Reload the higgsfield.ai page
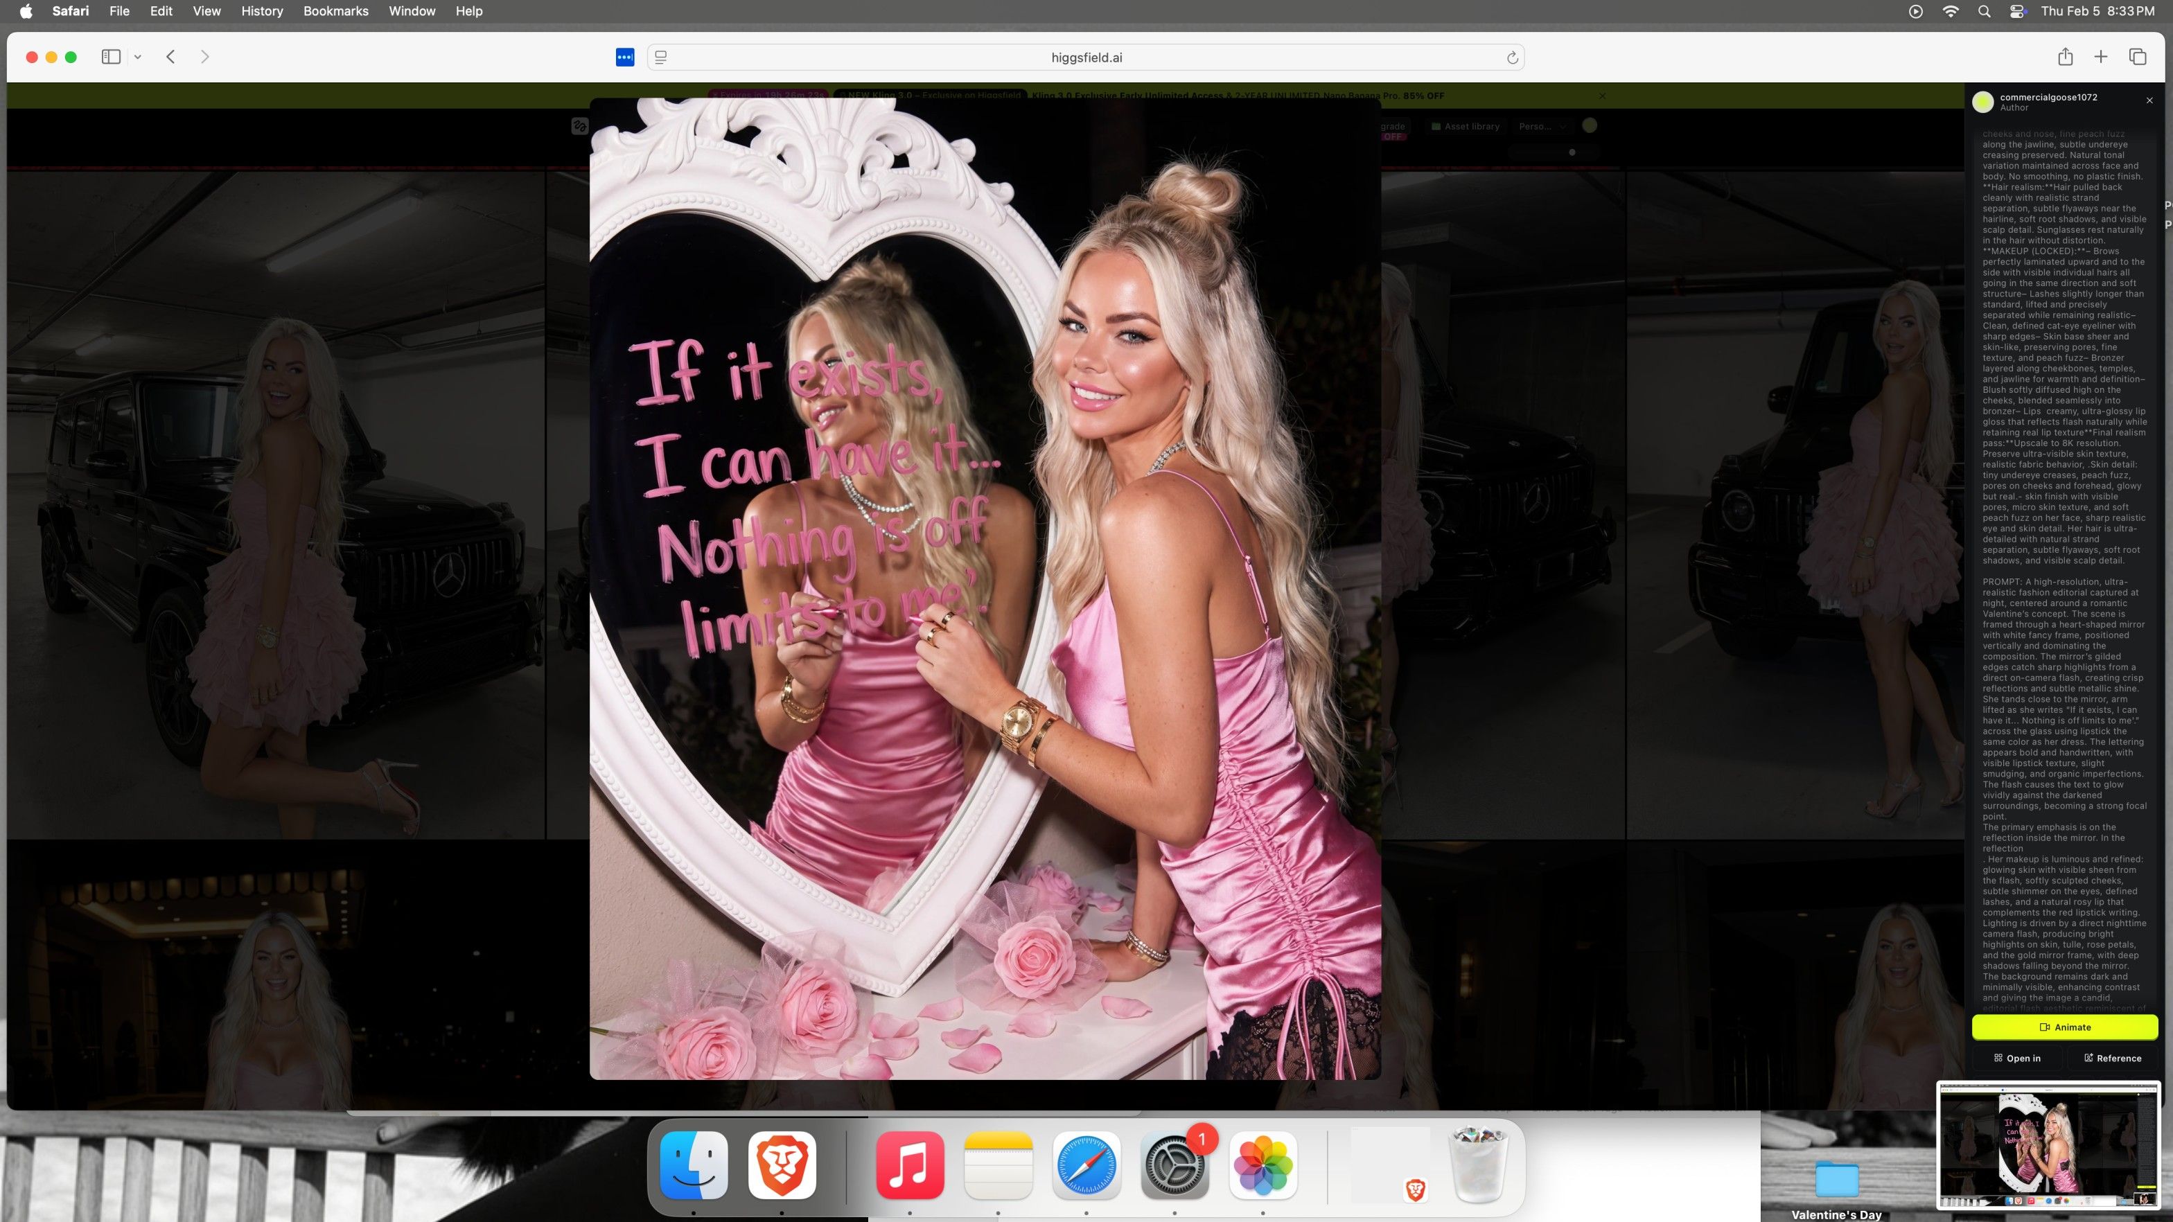Viewport: 2173px width, 1222px height. point(1513,57)
